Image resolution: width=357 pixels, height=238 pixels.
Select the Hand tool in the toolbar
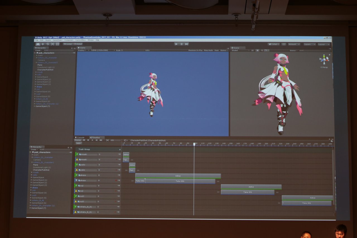click(38, 44)
